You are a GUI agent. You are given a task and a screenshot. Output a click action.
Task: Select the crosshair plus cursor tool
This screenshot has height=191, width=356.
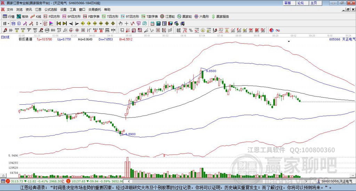(127, 24)
